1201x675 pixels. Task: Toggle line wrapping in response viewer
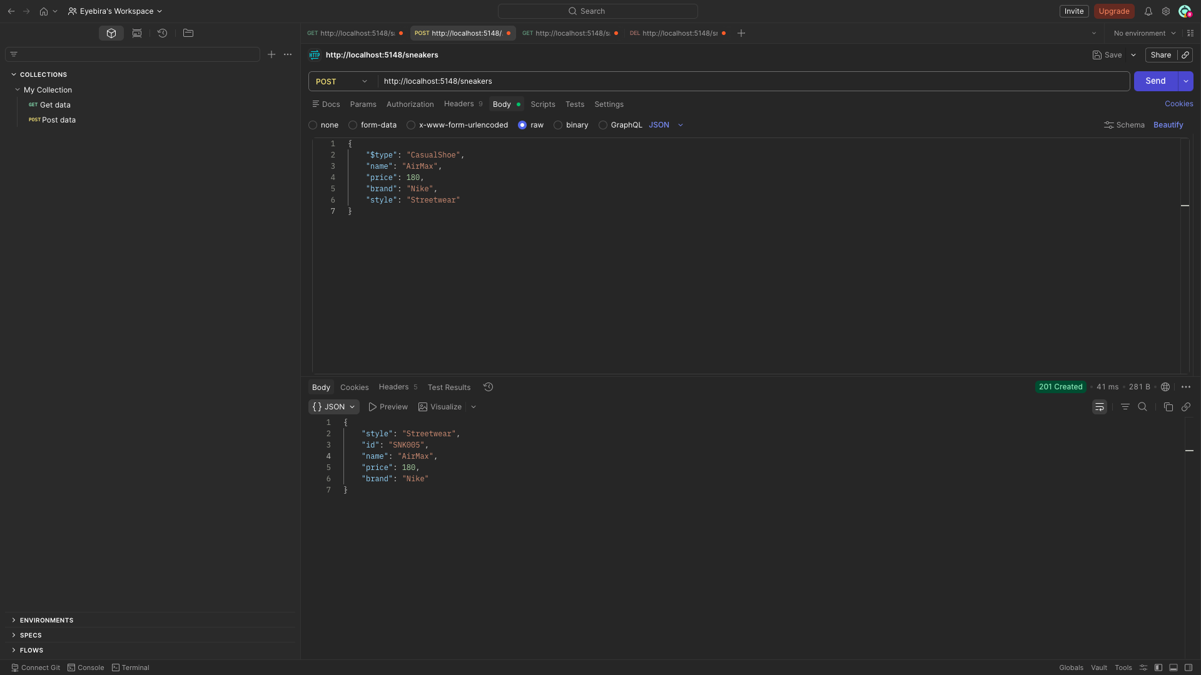tap(1100, 406)
